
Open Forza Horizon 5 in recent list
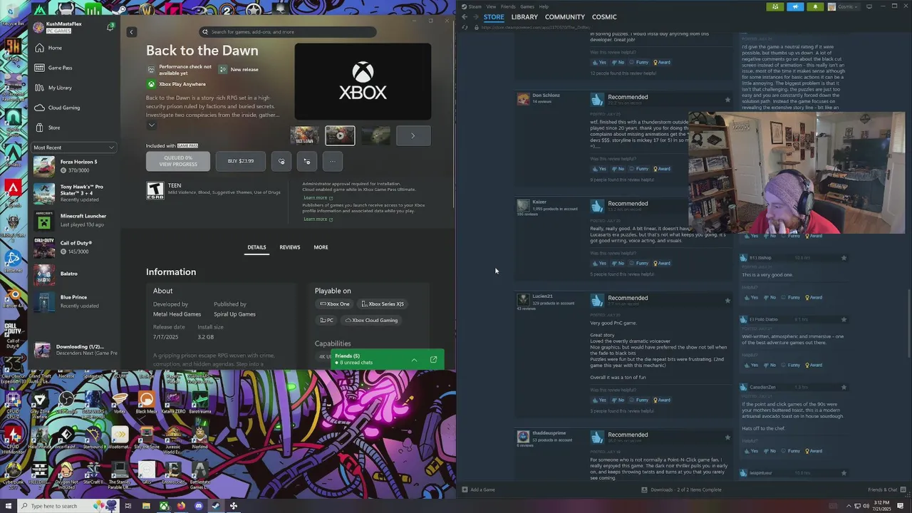[73, 166]
